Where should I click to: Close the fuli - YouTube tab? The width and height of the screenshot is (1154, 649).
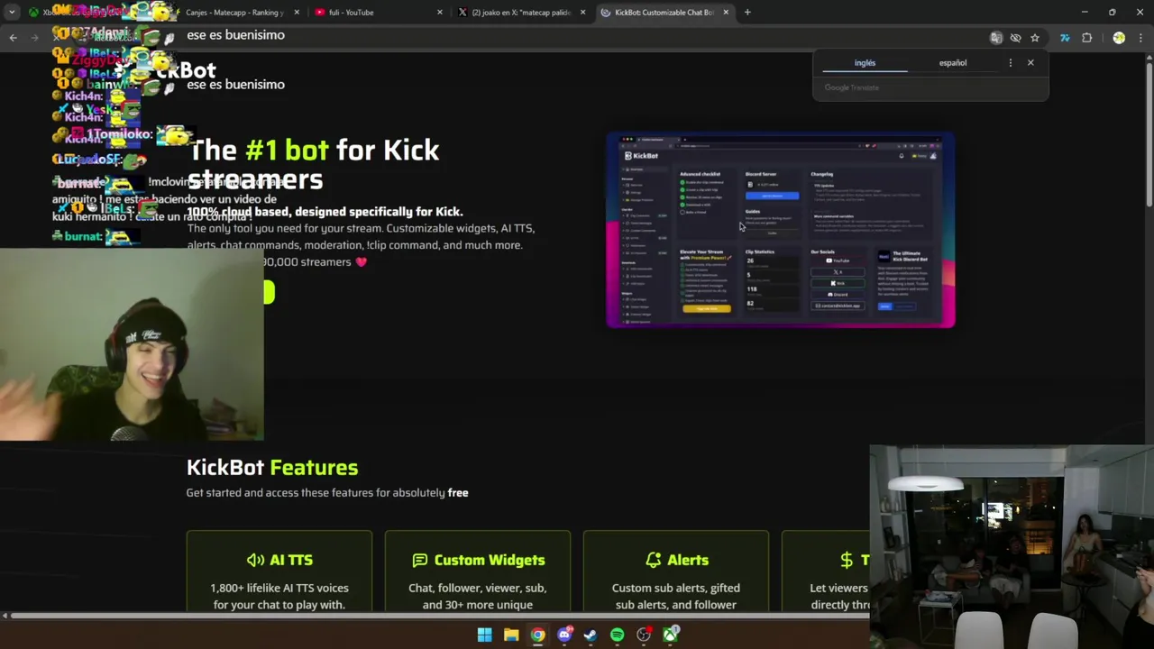pos(440,13)
